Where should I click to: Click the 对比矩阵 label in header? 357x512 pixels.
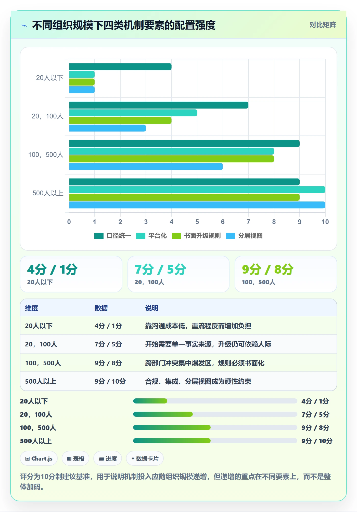pos(323,25)
